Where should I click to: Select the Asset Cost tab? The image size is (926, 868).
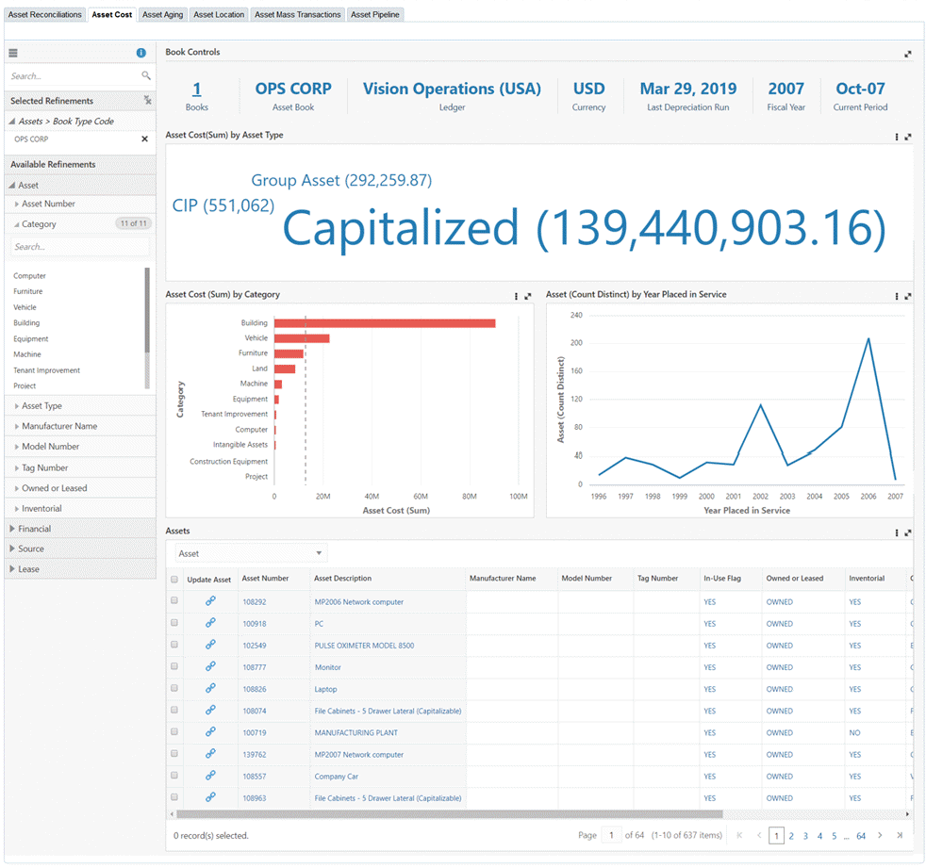click(x=111, y=14)
